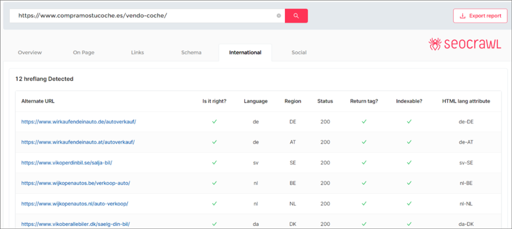Click the HTML lang attribute column header
Viewport: 512px width, 229px height.
466,101
